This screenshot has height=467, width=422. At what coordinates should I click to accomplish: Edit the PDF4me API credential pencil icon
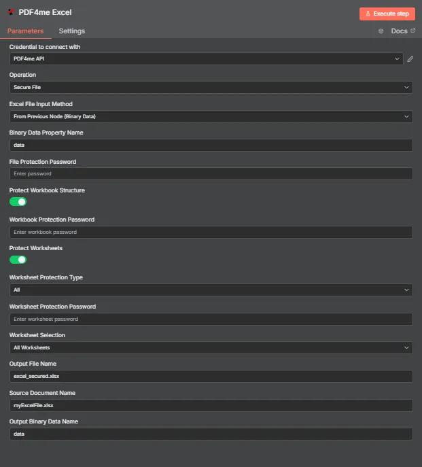pos(410,59)
